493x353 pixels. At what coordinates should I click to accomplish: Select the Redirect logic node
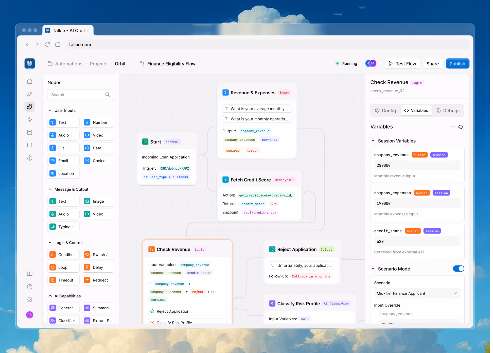[x=98, y=280]
